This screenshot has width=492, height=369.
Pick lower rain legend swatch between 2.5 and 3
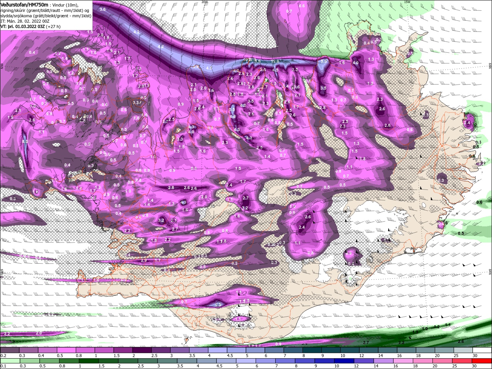click(148, 361)
